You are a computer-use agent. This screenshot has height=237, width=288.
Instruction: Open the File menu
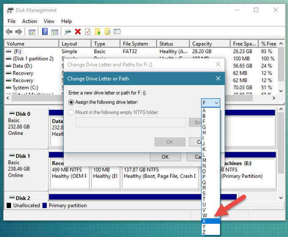tap(12, 21)
